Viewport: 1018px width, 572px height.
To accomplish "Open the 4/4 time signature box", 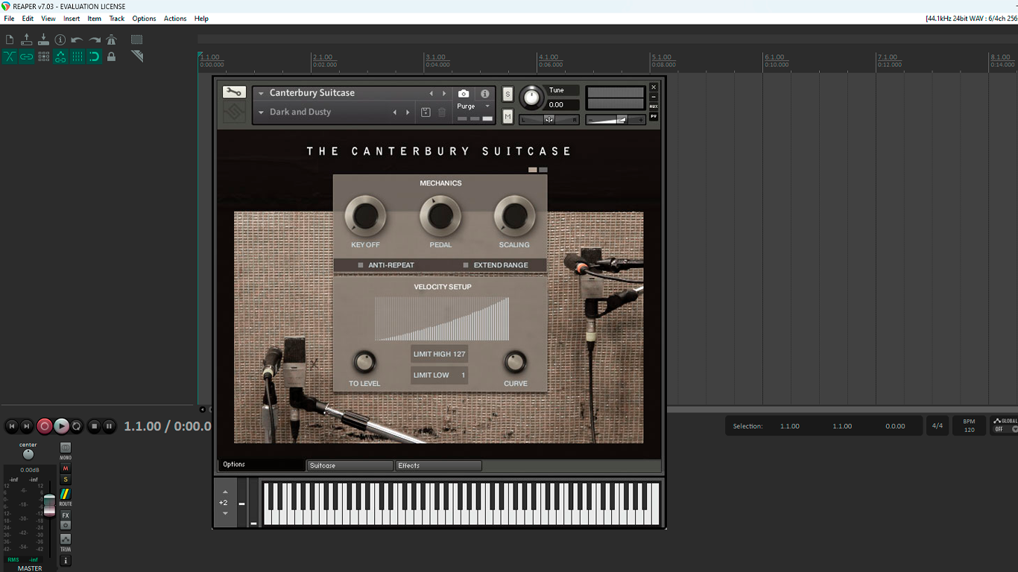I will 938,426.
